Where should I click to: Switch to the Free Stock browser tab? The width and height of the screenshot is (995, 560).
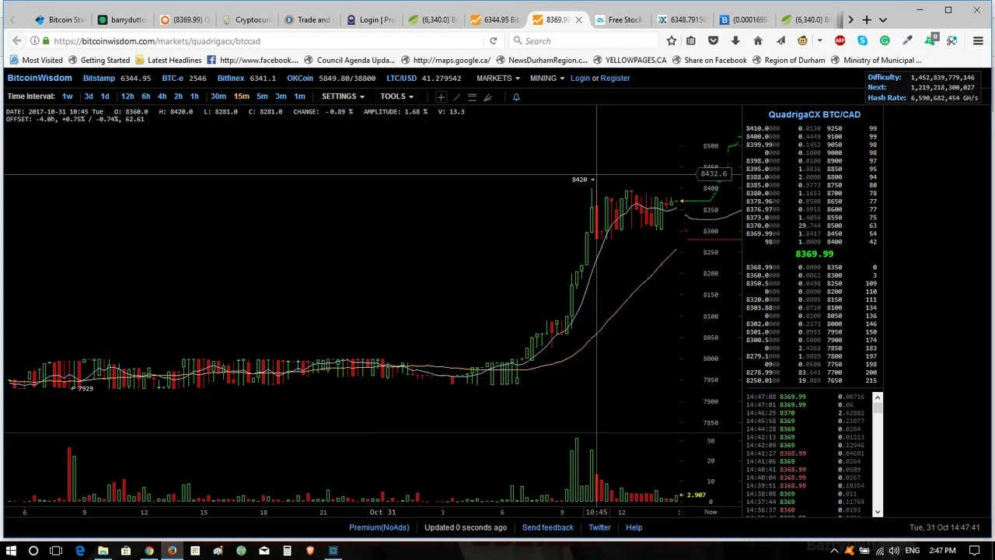click(x=620, y=19)
